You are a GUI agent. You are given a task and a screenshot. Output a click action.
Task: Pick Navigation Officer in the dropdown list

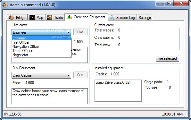click(x=41, y=47)
